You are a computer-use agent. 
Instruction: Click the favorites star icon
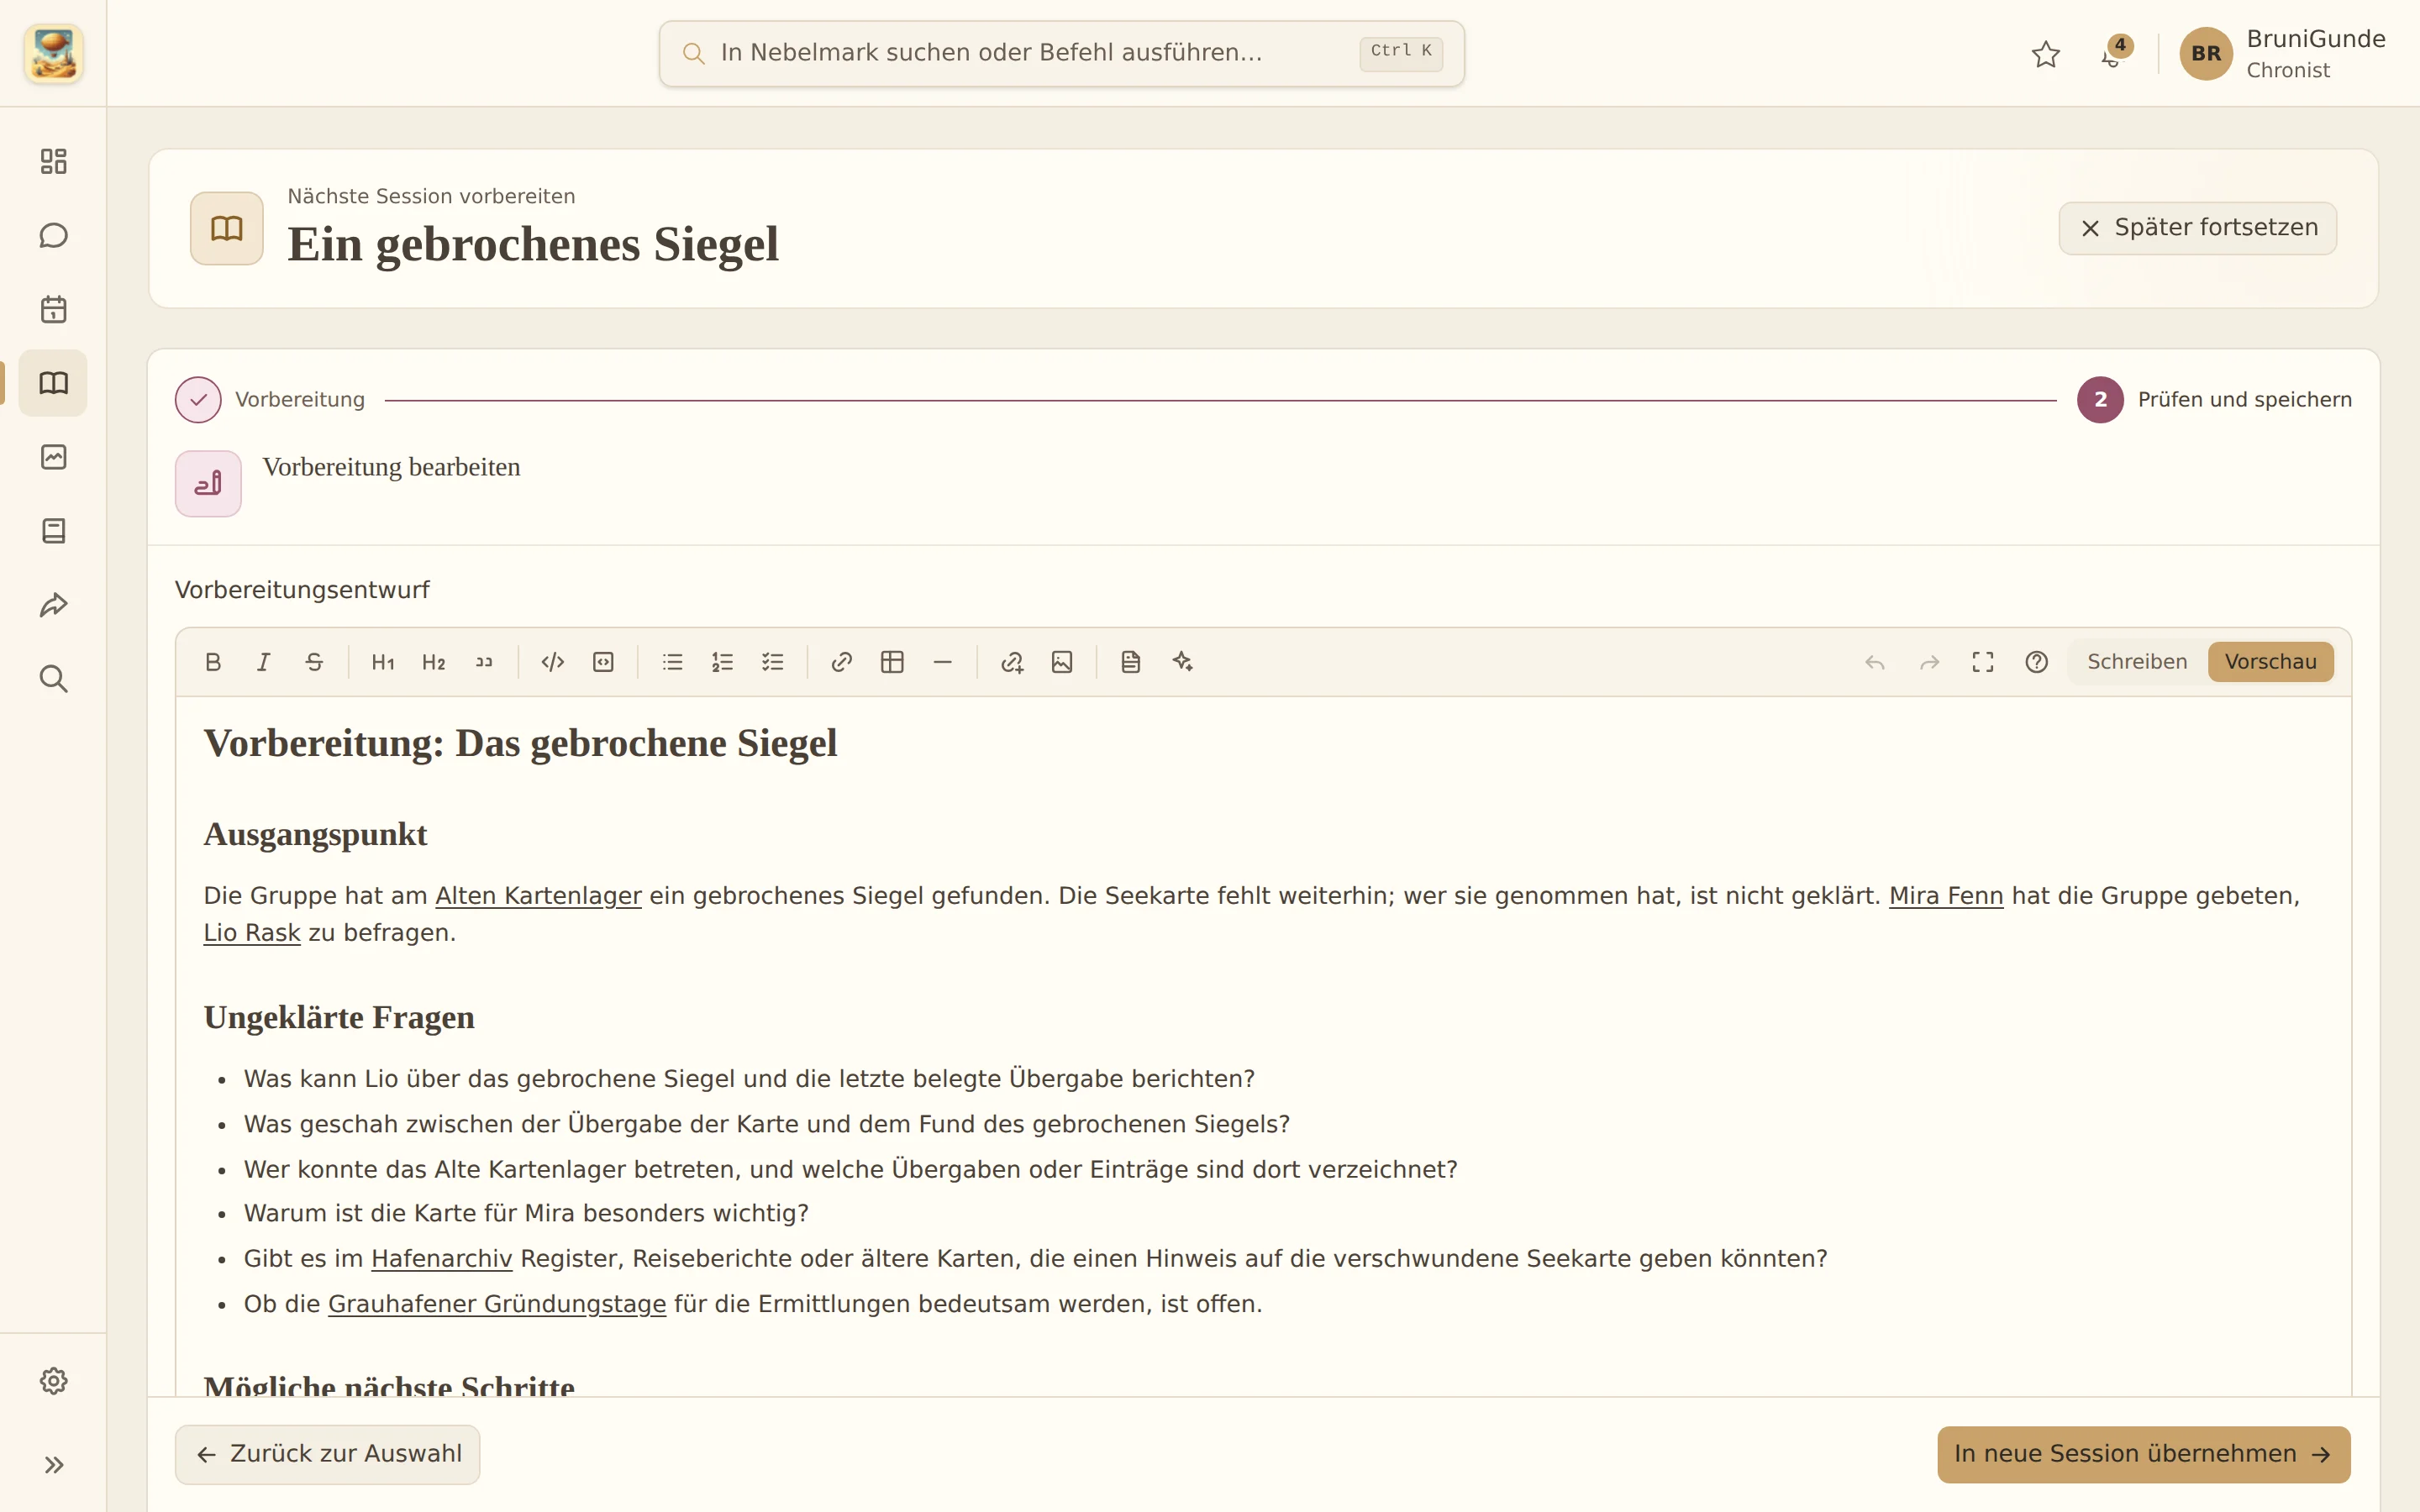[x=2046, y=54]
